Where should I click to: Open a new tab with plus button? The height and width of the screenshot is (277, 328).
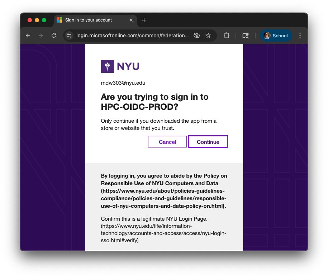pos(144,20)
